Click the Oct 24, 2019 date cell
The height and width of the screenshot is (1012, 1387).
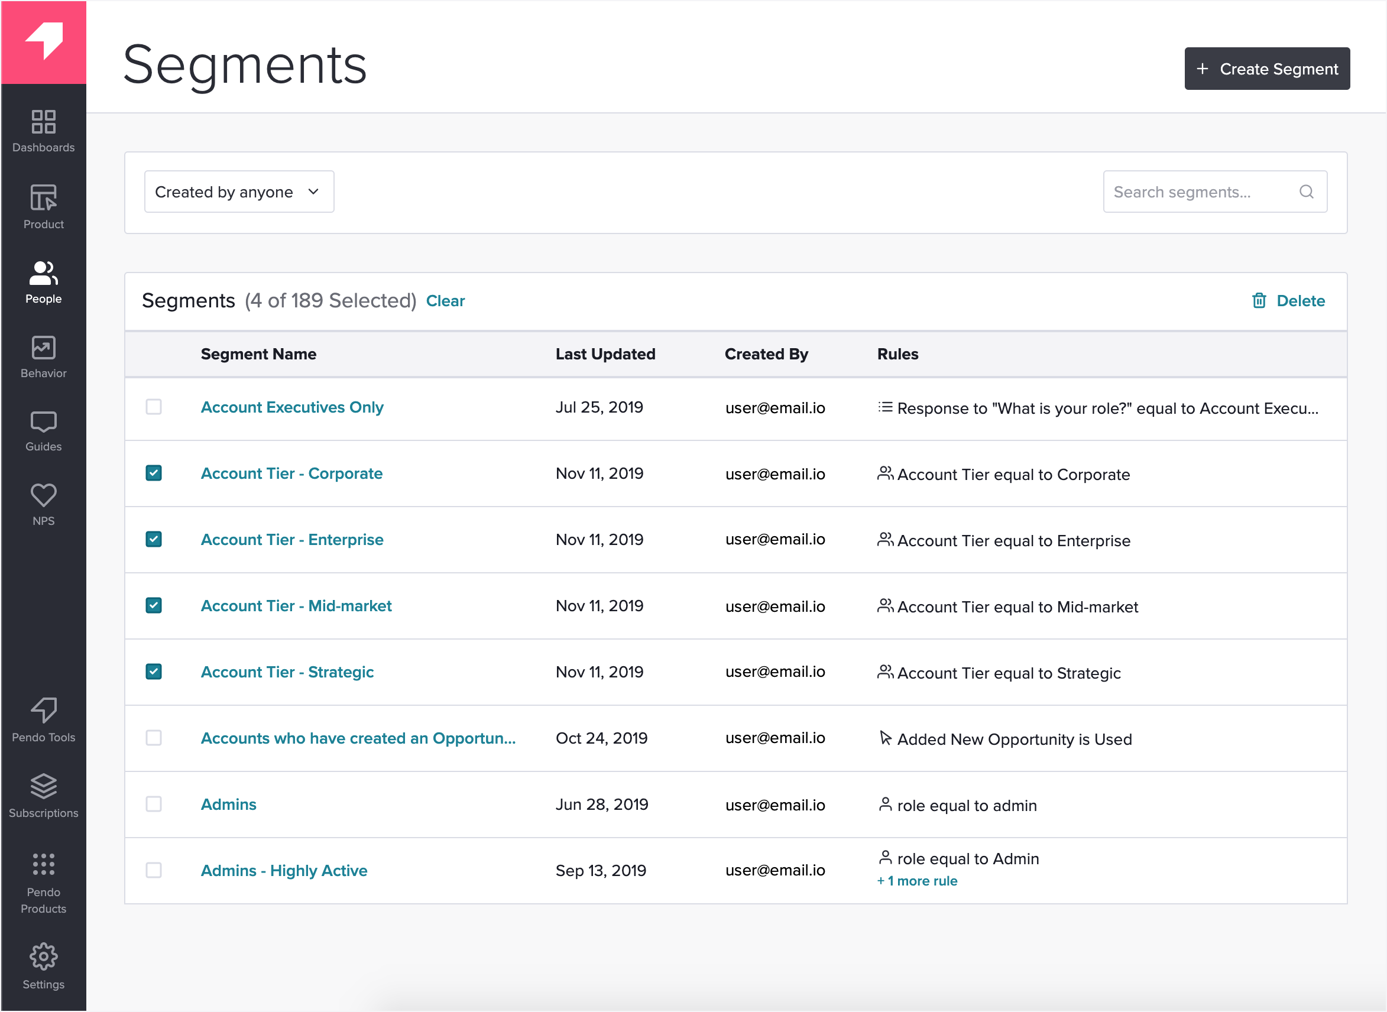click(602, 738)
